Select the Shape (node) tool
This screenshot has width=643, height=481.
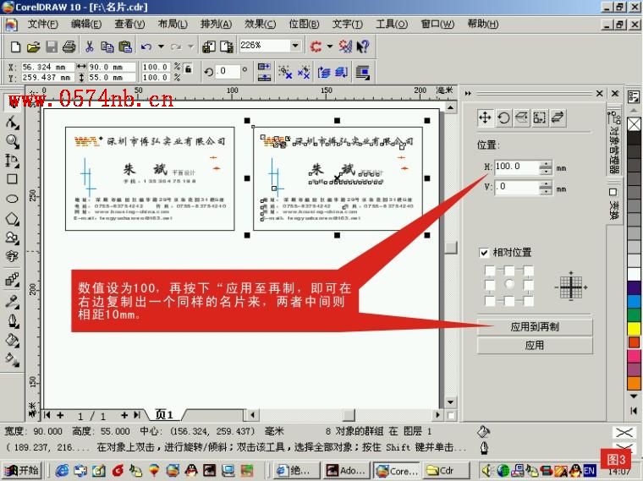pyautogui.click(x=12, y=122)
